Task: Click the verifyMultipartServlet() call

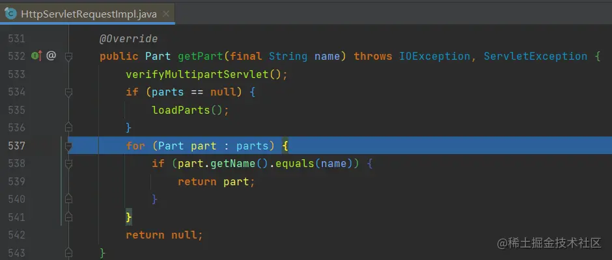Action: coord(203,74)
